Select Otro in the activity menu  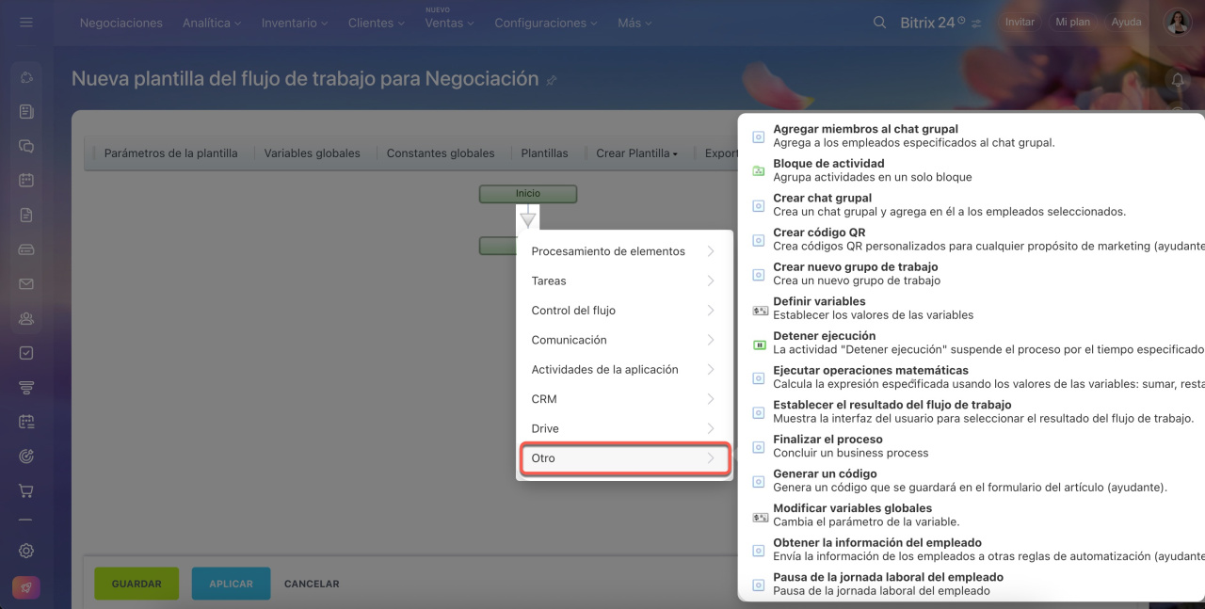pos(623,458)
